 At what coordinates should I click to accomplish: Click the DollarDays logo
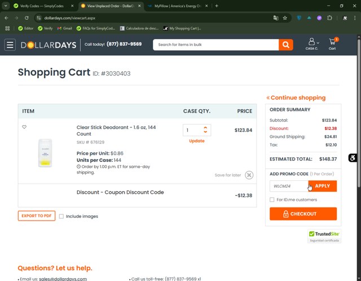(x=49, y=45)
